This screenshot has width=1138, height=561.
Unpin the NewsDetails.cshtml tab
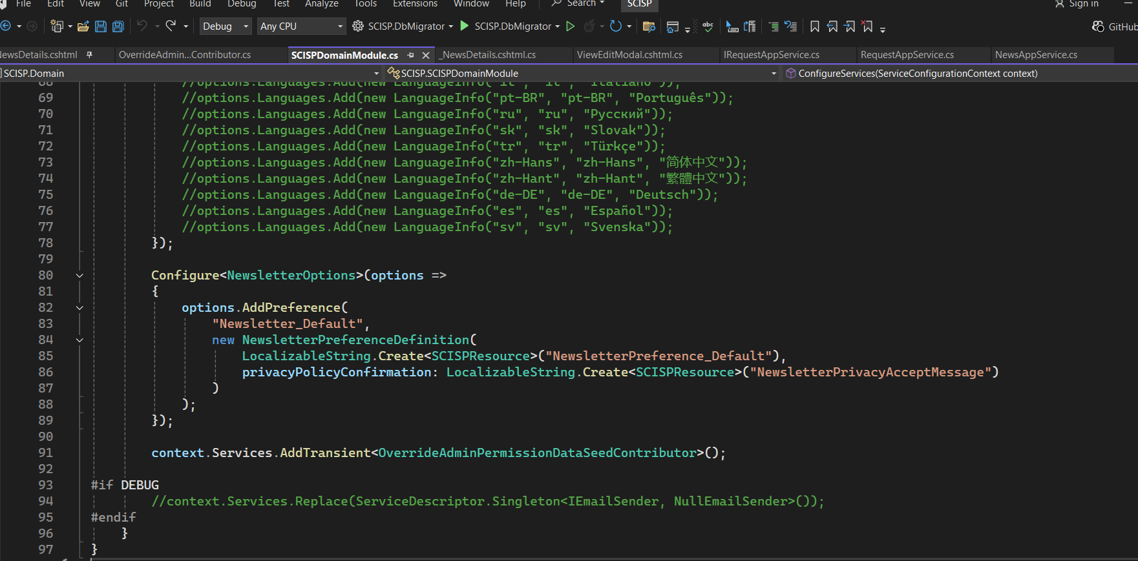(89, 55)
